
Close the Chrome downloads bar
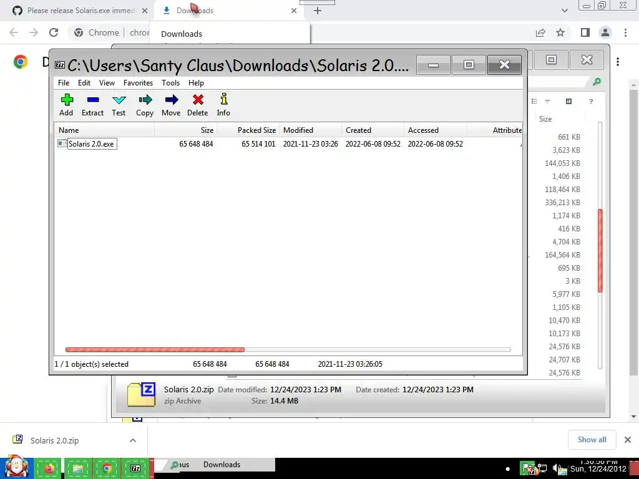pyautogui.click(x=628, y=440)
